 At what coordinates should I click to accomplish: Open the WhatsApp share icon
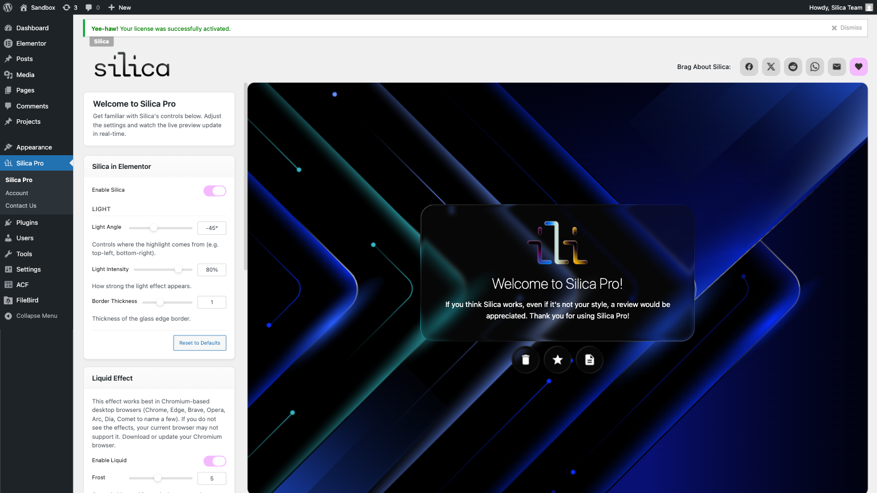coord(815,66)
